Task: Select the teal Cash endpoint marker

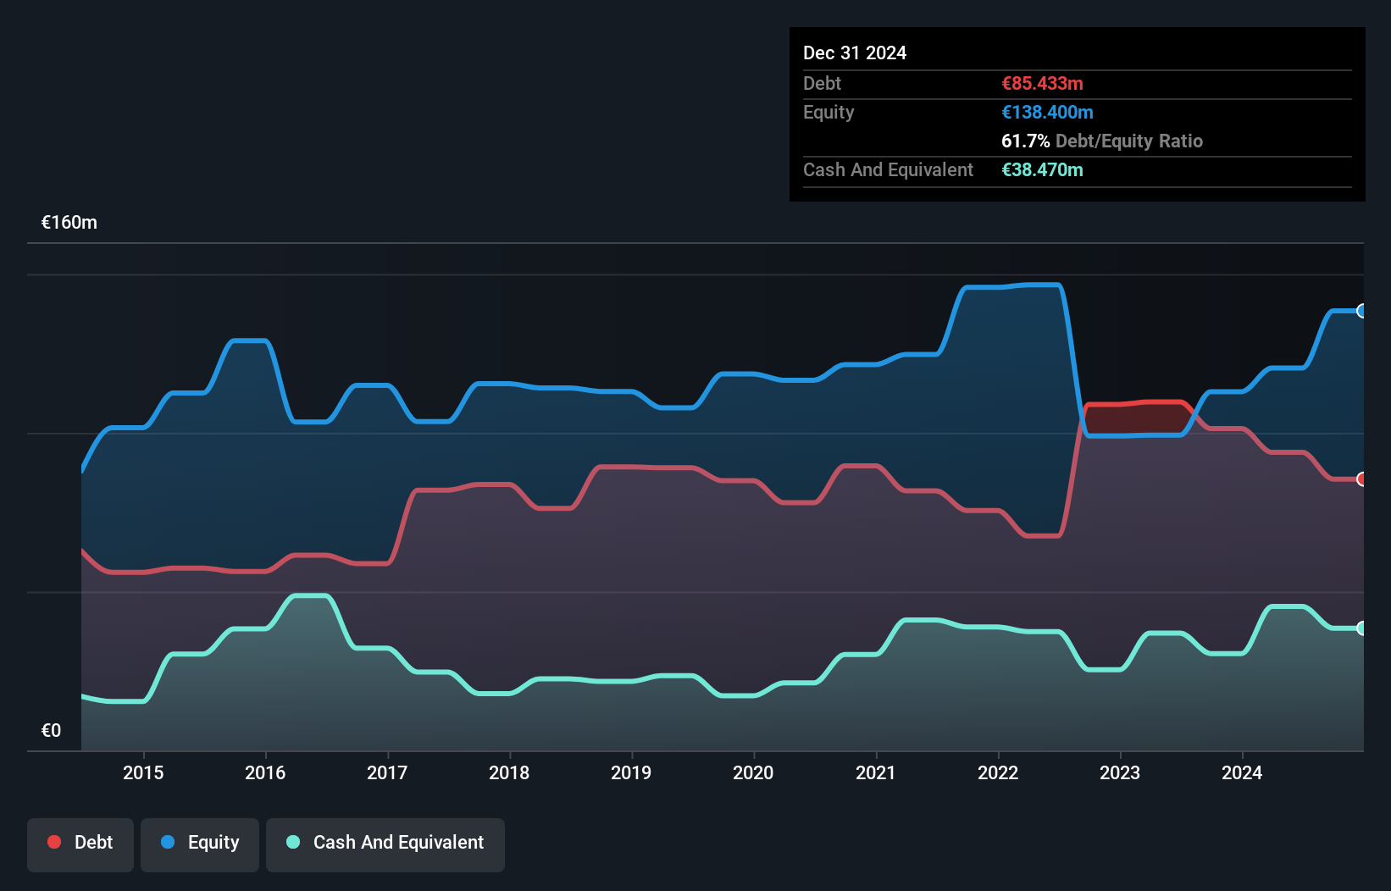Action: point(1361,628)
